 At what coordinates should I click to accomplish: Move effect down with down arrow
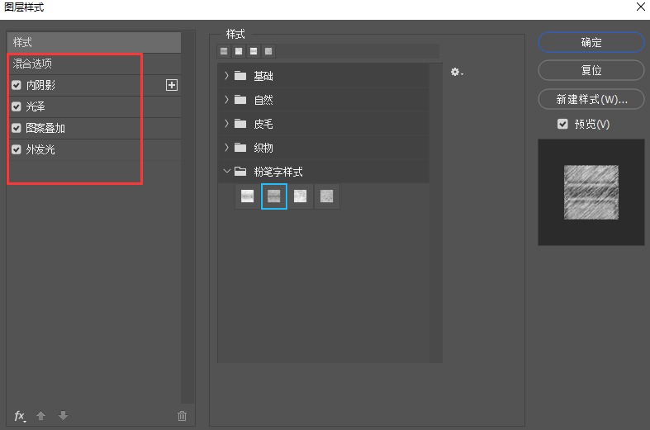point(63,415)
